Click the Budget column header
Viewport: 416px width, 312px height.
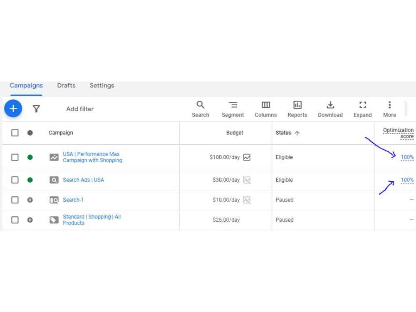coord(235,133)
